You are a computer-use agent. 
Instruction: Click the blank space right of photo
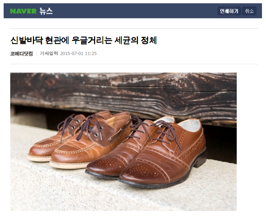coord(248,142)
